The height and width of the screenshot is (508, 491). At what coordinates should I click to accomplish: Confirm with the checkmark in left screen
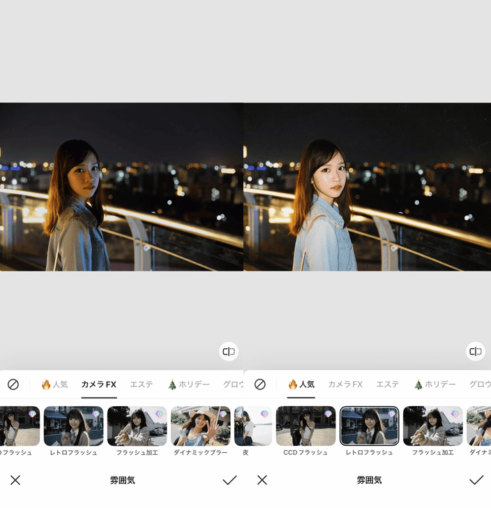[229, 480]
